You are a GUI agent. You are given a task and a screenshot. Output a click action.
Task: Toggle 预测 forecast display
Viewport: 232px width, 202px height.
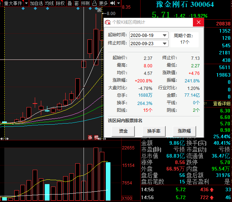click(85, 3)
